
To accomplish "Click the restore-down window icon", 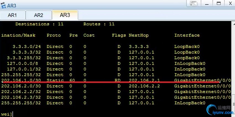I will tap(194, 3).
